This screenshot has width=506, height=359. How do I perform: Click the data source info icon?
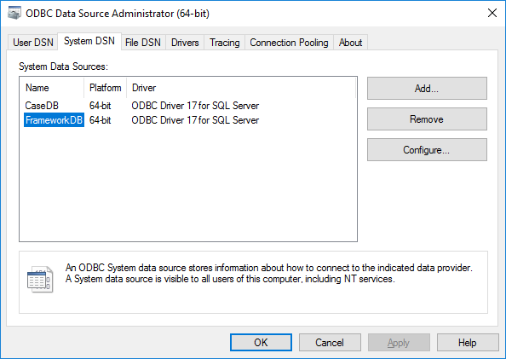click(x=40, y=279)
